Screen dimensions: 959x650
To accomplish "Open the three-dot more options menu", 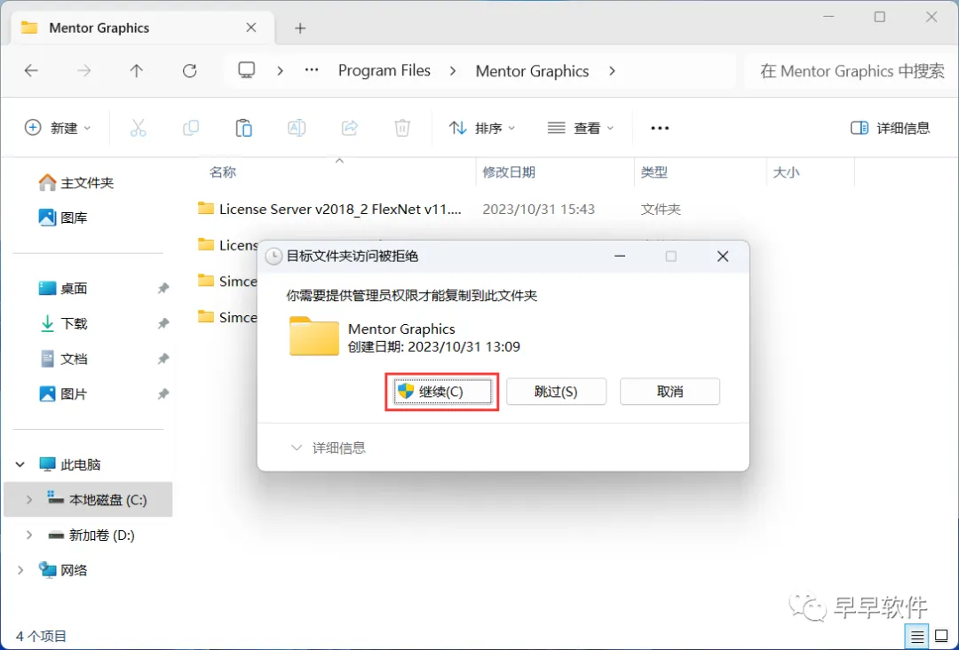I will click(x=659, y=128).
